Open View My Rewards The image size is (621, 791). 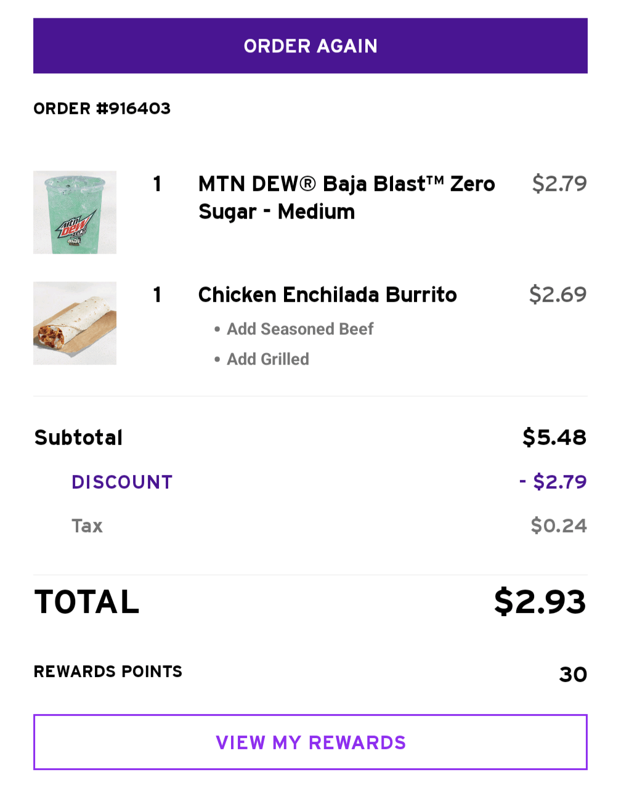click(x=310, y=742)
